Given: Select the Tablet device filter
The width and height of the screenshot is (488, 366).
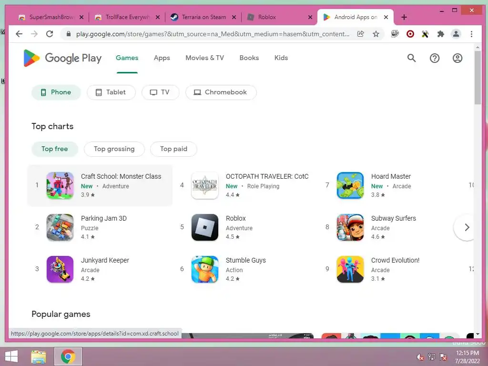Looking at the screenshot, I should (111, 92).
